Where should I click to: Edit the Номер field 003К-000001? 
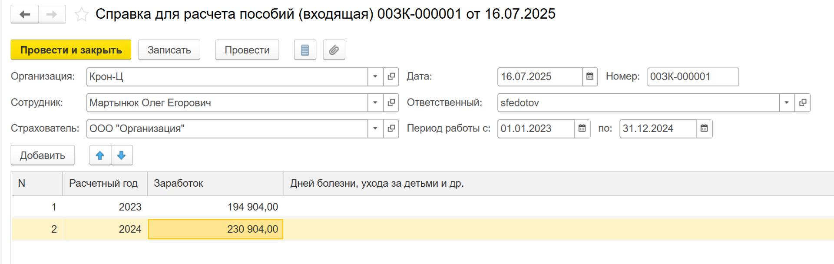[693, 77]
